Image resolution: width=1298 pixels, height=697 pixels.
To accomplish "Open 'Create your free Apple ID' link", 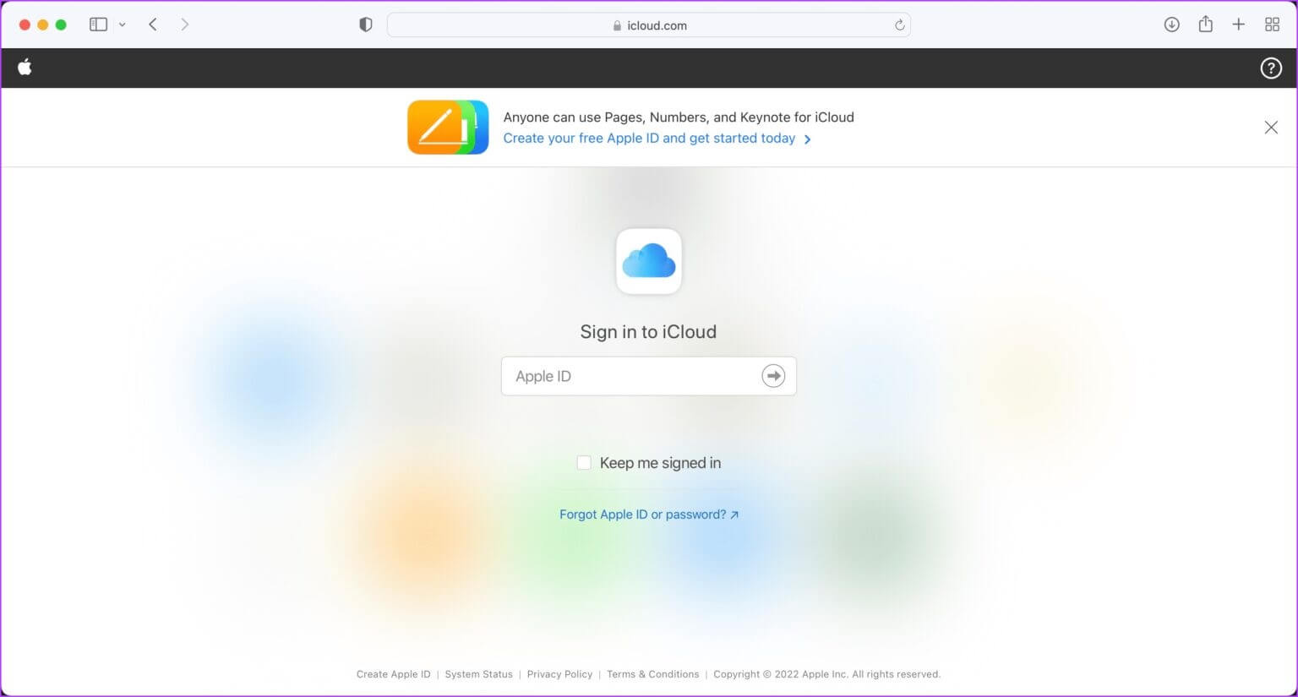I will (x=657, y=139).
